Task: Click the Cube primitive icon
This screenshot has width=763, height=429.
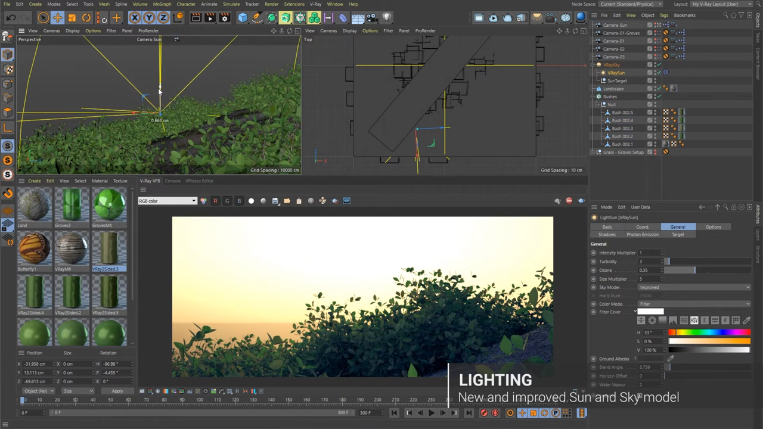Action: pyautogui.click(x=243, y=18)
